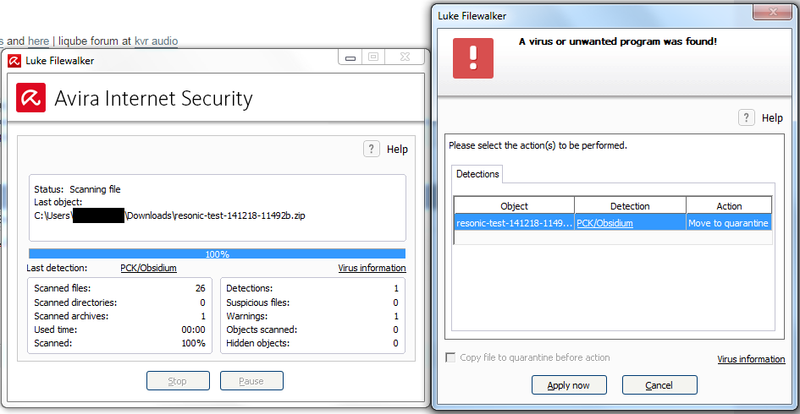Screen dimensions: 800x414
Task: Cancel the virus action dialog
Action: (659, 385)
